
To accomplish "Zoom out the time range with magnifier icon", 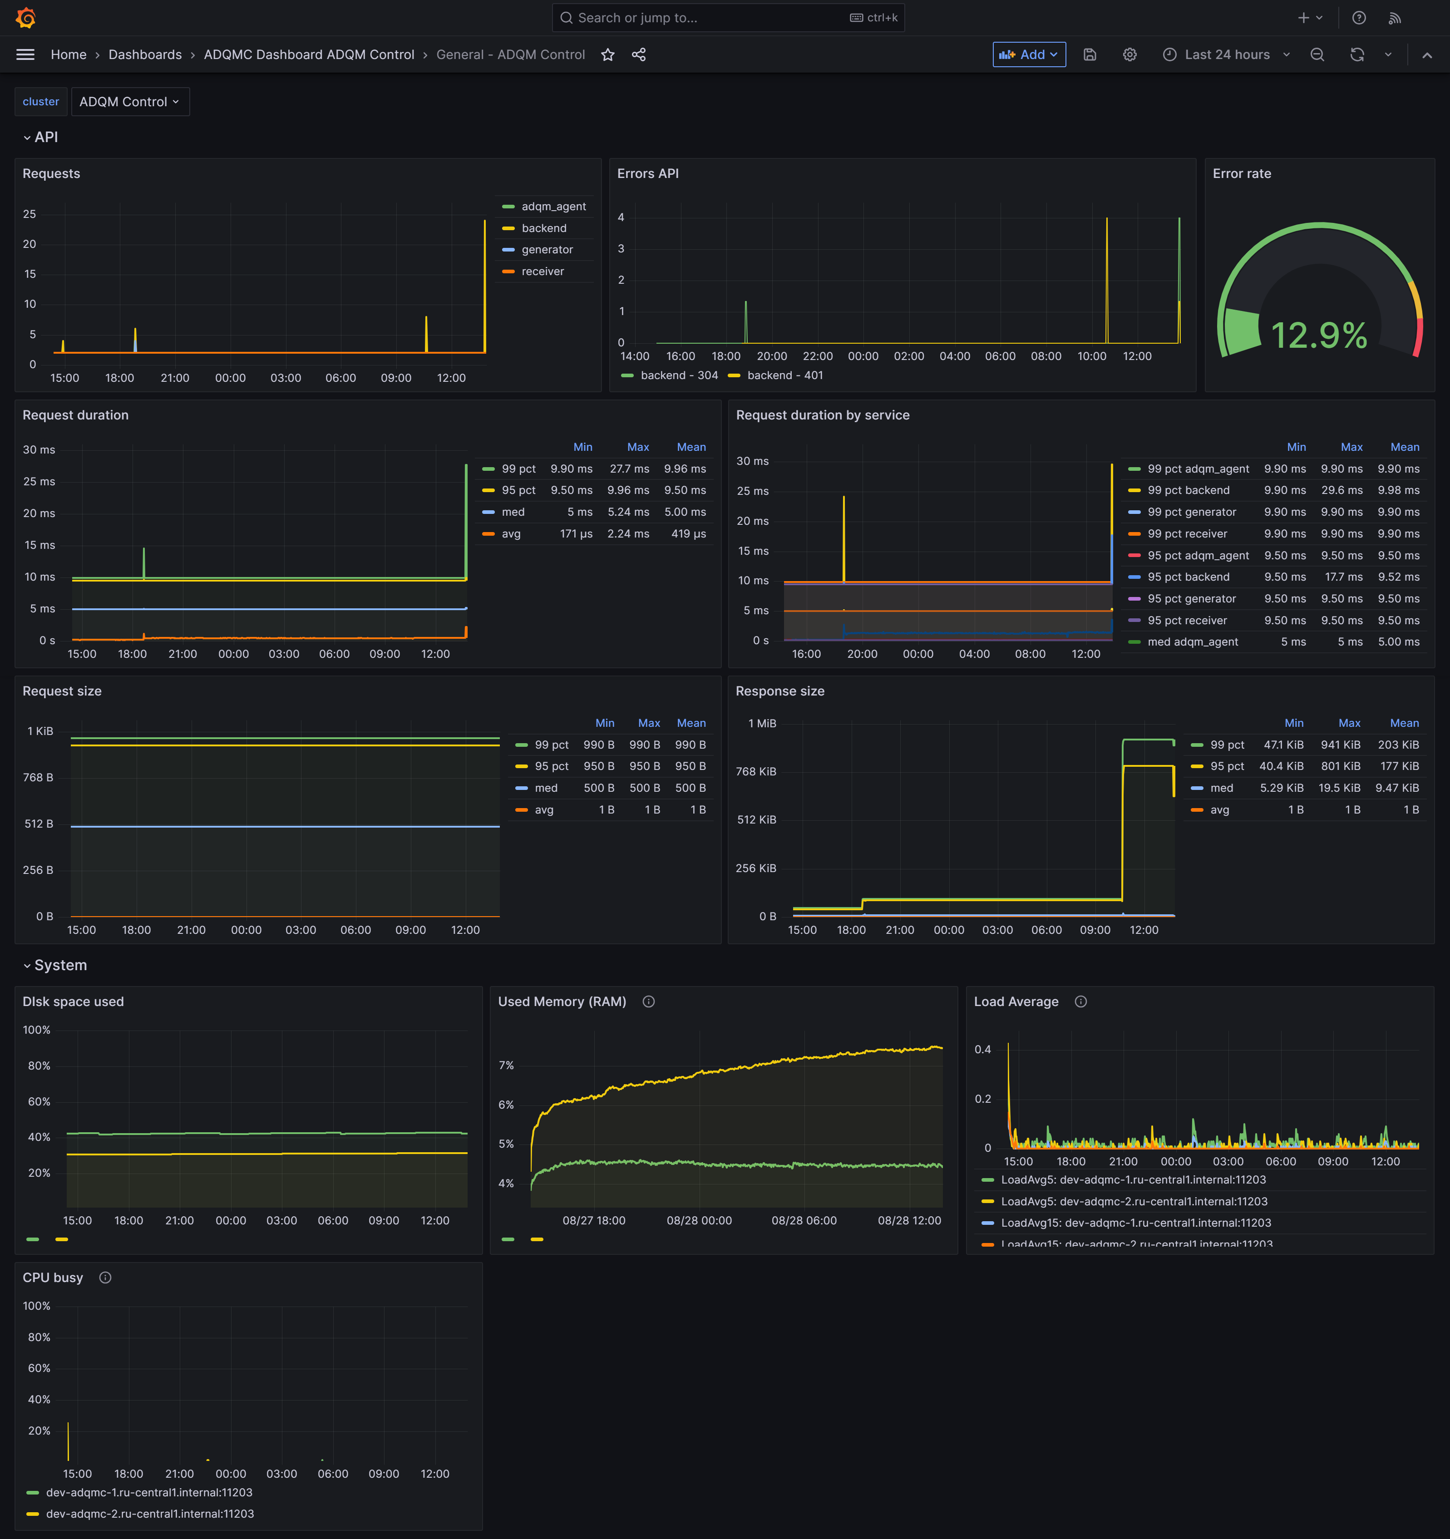I will pos(1317,54).
